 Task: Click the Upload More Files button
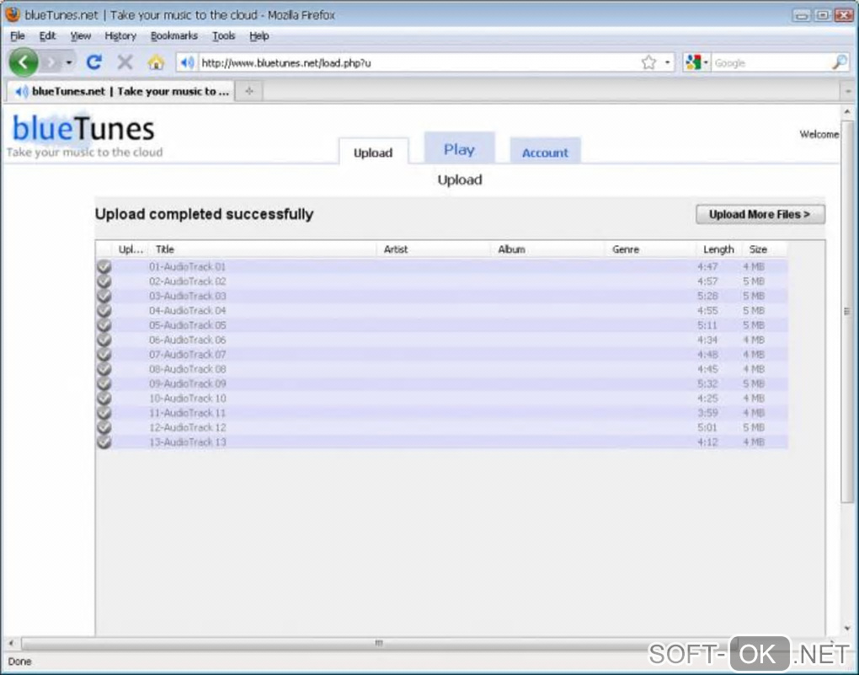(760, 214)
